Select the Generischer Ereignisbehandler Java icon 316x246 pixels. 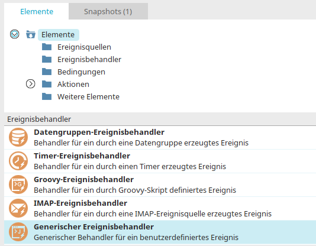click(x=18, y=232)
